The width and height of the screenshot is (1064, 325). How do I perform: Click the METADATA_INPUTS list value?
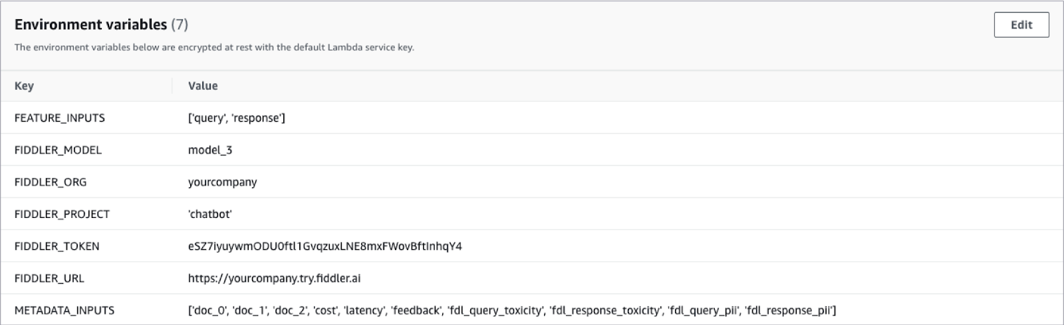[512, 310]
